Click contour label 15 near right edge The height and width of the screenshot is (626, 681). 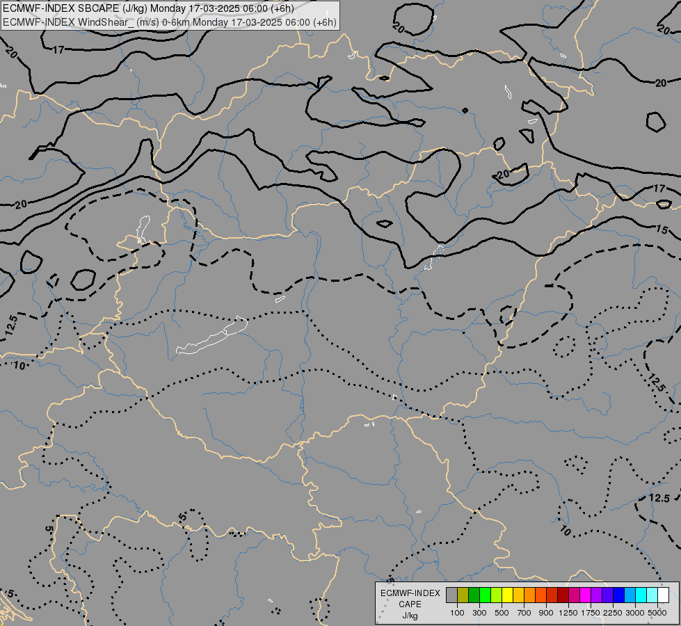click(x=662, y=229)
